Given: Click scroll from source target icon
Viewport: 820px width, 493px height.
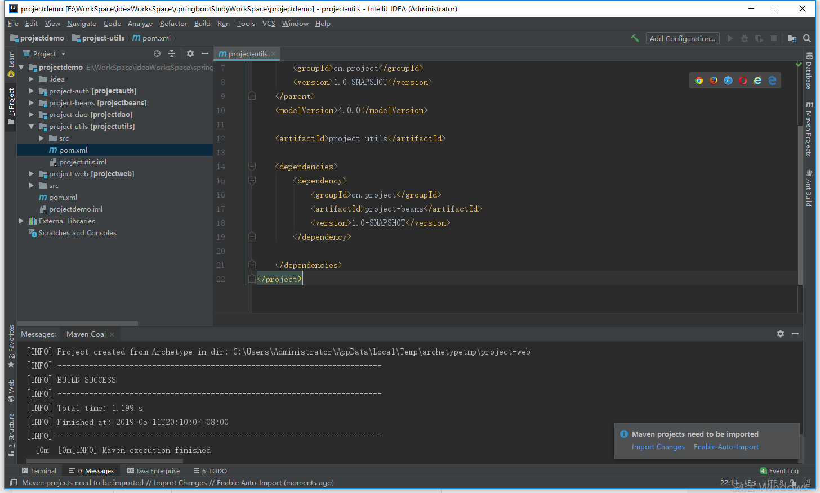Looking at the screenshot, I should point(157,53).
